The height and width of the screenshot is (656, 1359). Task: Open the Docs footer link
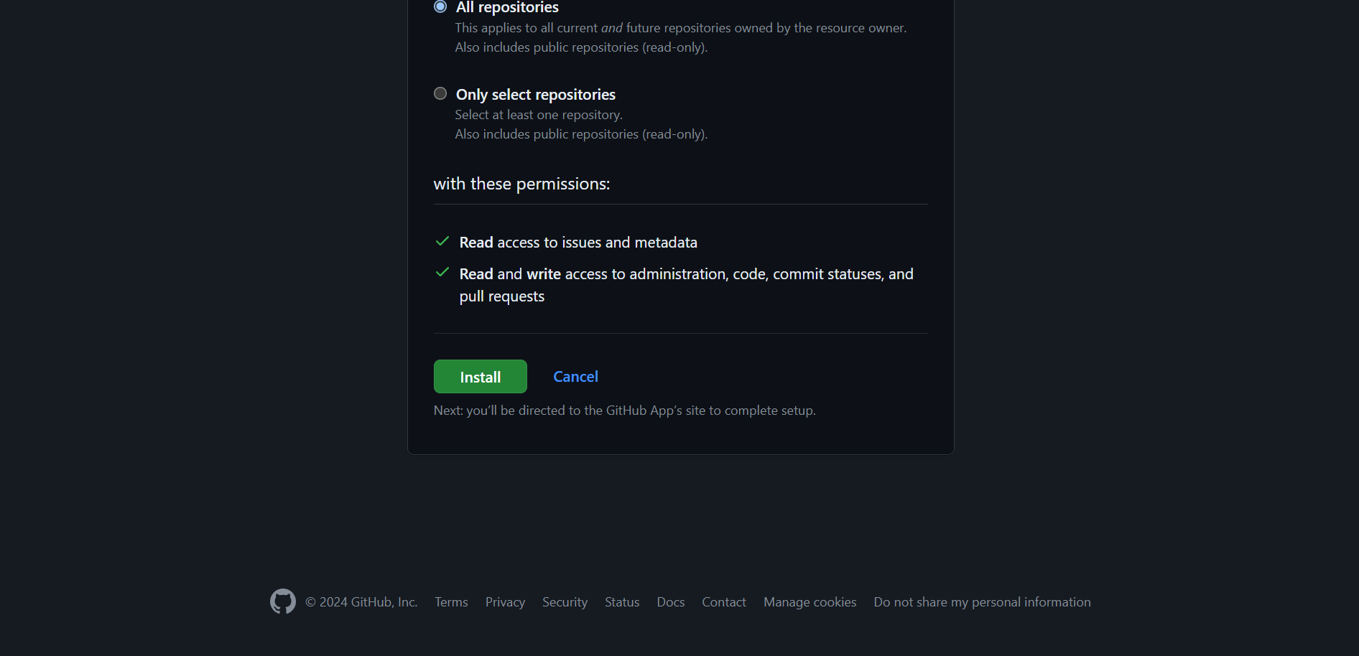[x=671, y=601]
